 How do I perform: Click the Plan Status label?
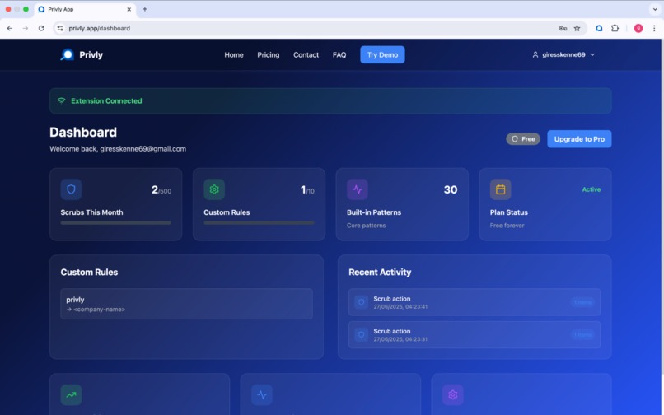point(508,212)
